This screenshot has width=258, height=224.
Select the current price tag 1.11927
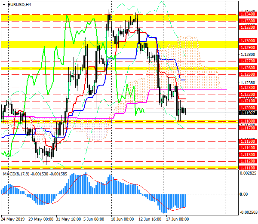click(x=248, y=114)
